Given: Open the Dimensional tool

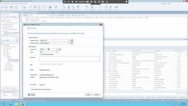Looking at the screenshot, I should pos(64,8).
